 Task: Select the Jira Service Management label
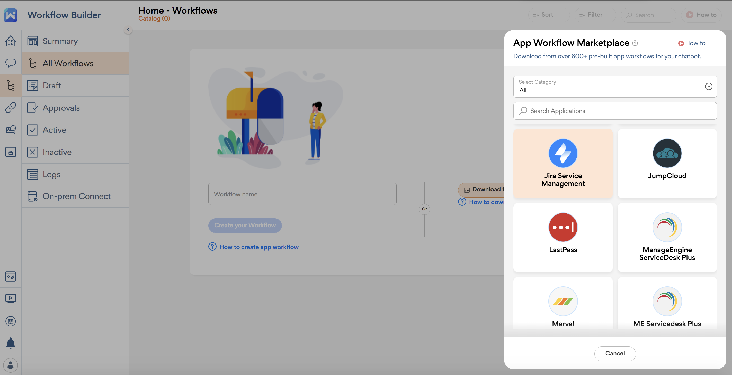point(563,180)
